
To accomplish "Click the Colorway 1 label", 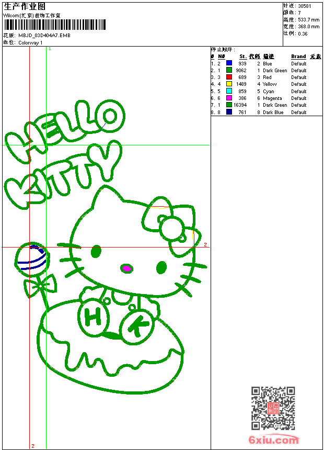I will [x=30, y=43].
